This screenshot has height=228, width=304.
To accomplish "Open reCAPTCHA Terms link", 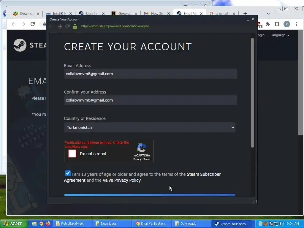I will [147, 159].
